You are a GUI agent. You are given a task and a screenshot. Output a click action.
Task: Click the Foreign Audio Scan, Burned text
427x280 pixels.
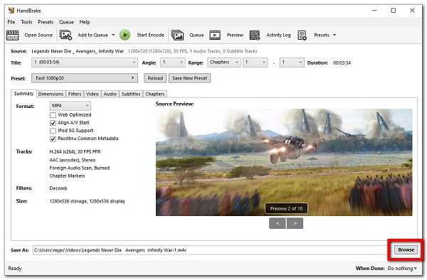coord(80,168)
